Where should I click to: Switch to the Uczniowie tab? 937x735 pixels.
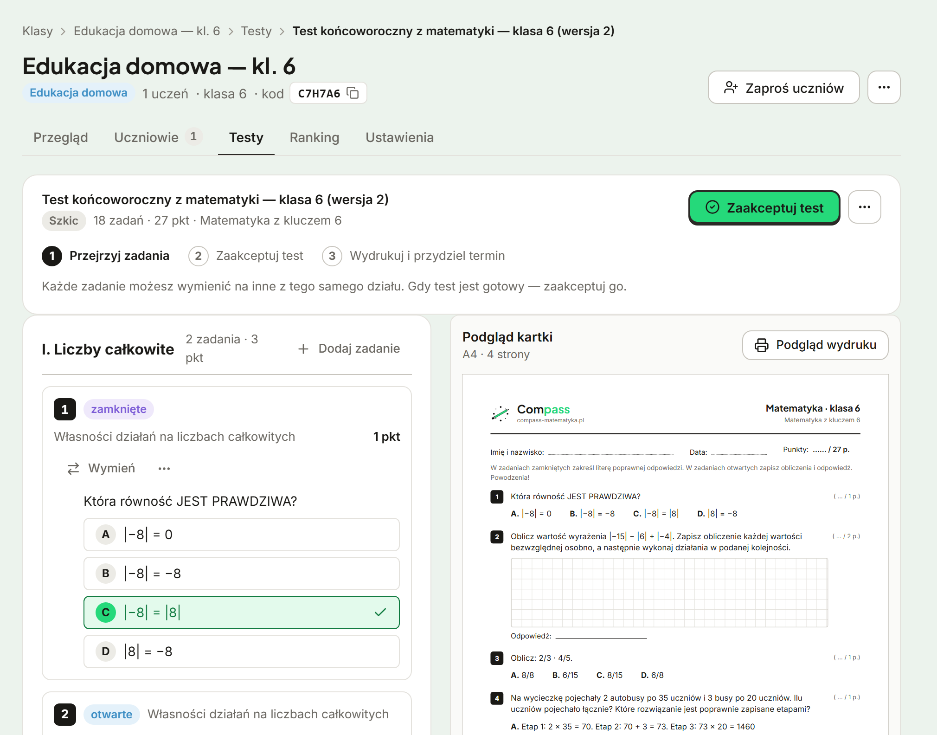[x=158, y=137]
